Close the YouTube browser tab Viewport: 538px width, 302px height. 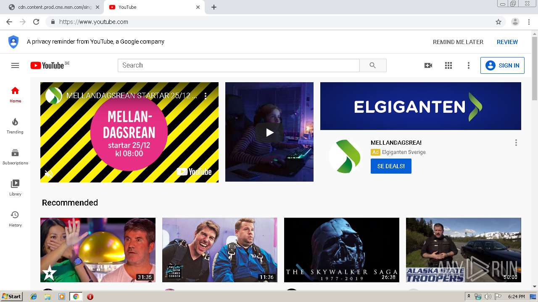click(198, 7)
